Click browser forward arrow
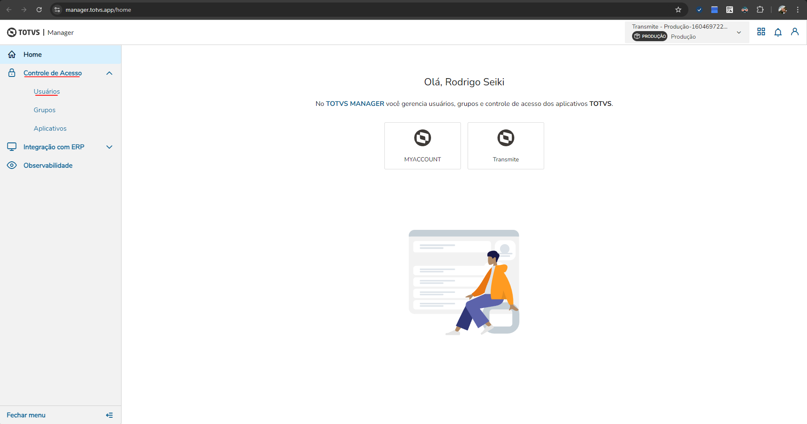This screenshot has height=424, width=807. [24, 10]
